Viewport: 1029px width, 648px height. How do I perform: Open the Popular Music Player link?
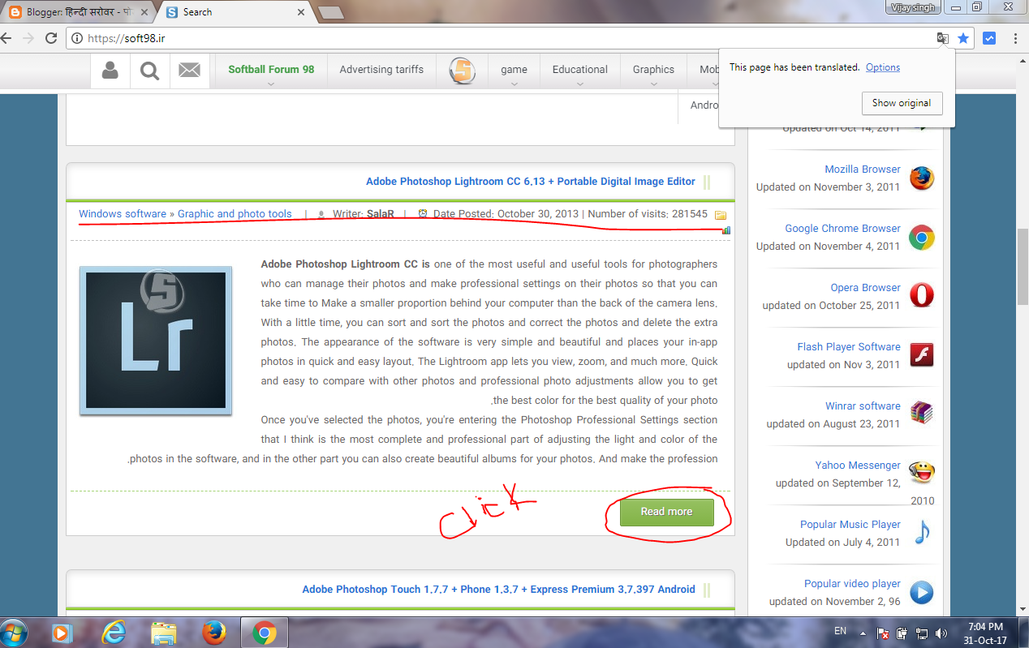(x=850, y=525)
